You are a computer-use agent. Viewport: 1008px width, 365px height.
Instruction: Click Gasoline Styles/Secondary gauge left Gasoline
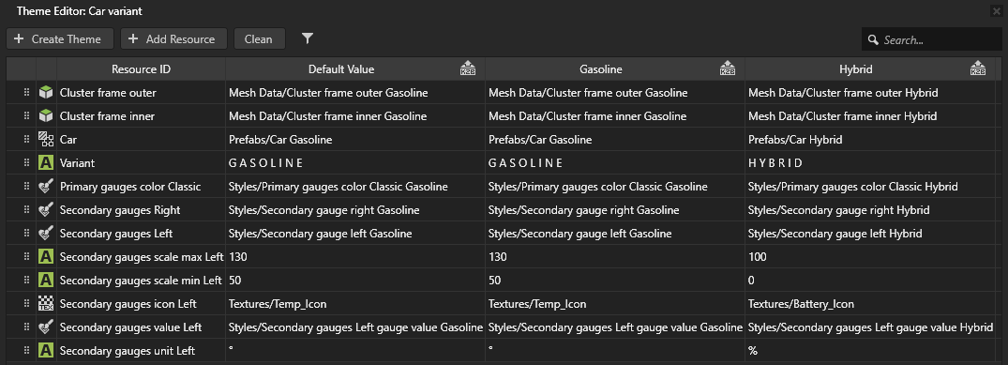[x=579, y=234]
